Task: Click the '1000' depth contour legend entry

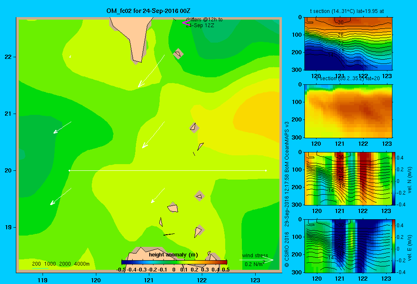Action: (50, 264)
